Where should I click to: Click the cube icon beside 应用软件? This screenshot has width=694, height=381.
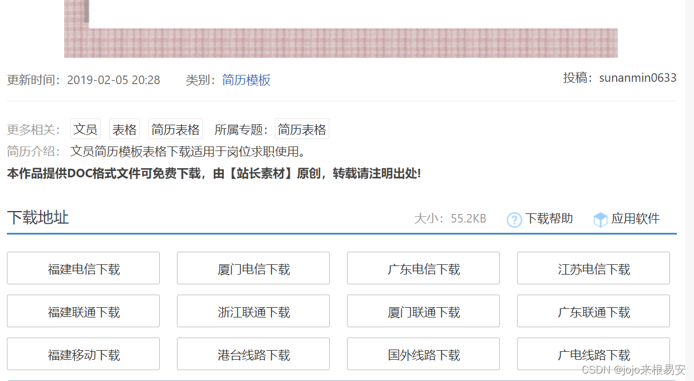click(x=600, y=219)
